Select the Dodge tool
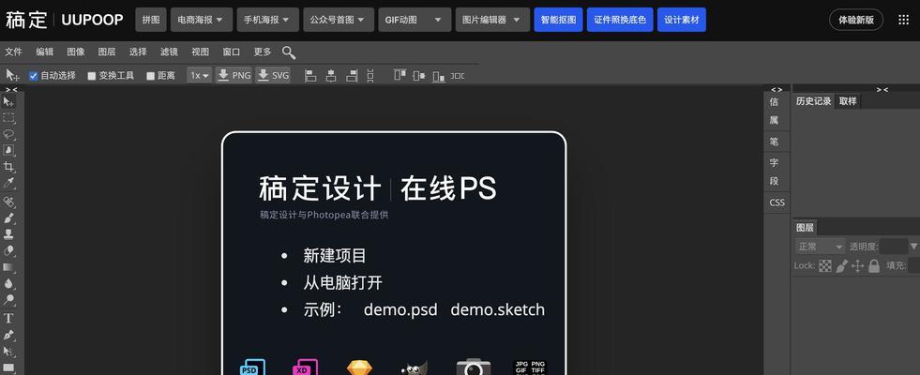Viewport: 920px width, 375px height. [x=8, y=301]
